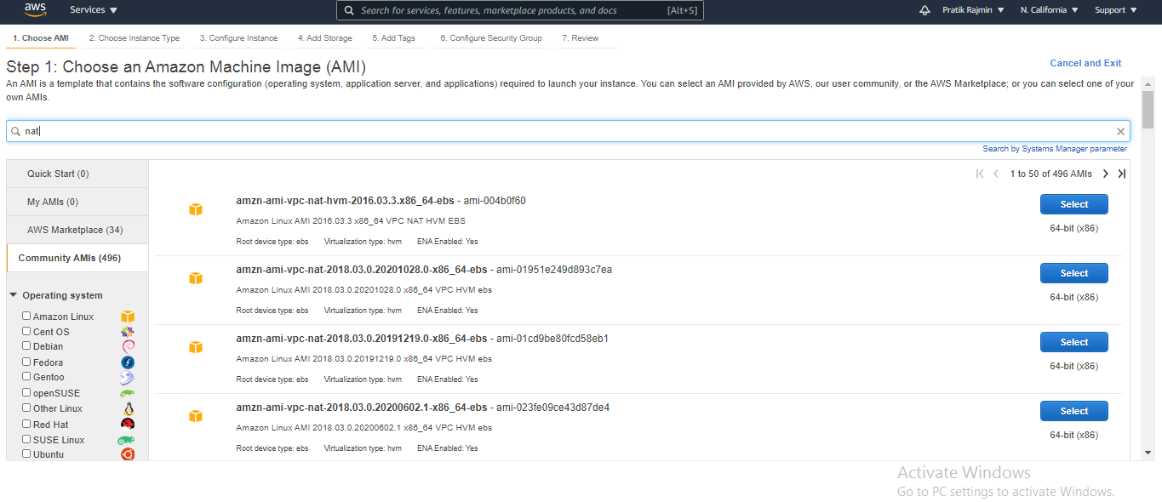Viewport: 1162px width, 502px height.
Task: Open the Support dropdown menu
Action: tap(1116, 10)
